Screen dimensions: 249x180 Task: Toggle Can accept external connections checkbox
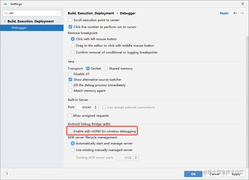tap(104, 107)
